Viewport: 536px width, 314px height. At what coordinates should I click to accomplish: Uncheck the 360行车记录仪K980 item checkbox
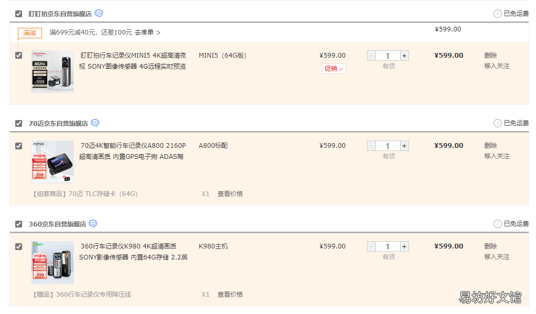tap(19, 247)
